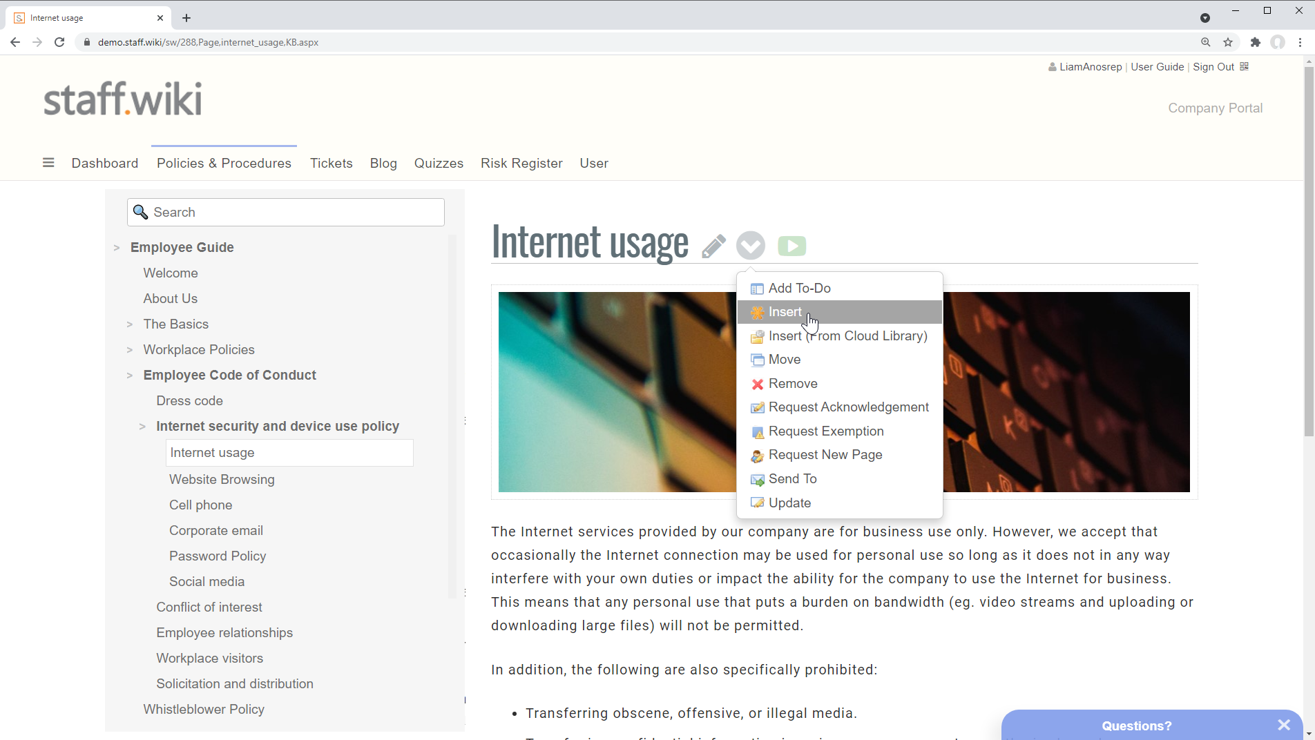Open the LiamAnosrep profile link
1315x740 pixels.
point(1091,67)
